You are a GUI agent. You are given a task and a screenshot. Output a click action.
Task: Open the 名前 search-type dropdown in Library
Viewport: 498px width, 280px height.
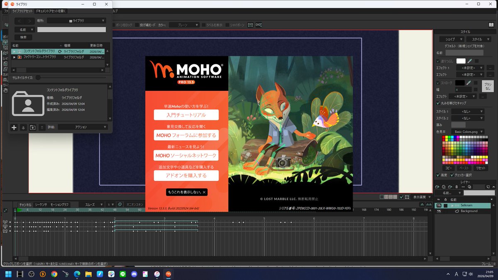pos(24,29)
